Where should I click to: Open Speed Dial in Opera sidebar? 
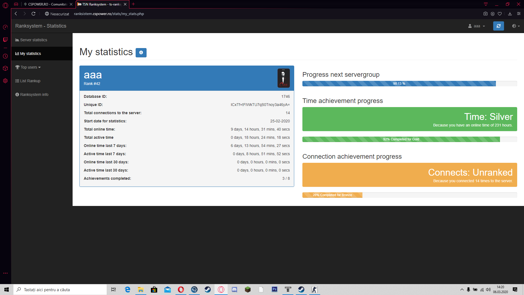pos(5,27)
